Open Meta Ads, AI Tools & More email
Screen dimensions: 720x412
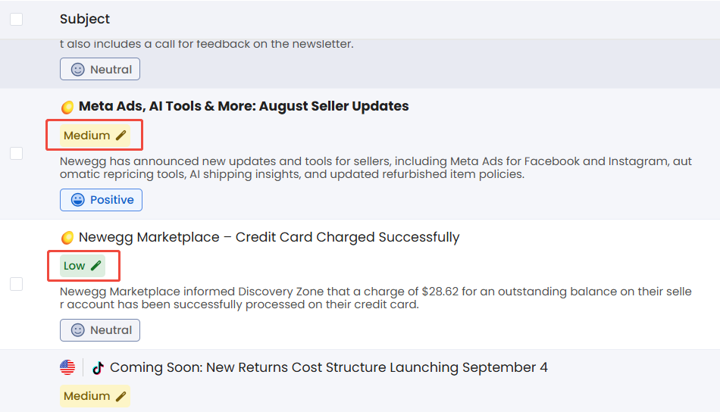pos(244,106)
